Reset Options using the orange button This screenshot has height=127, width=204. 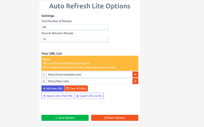tap(115, 118)
